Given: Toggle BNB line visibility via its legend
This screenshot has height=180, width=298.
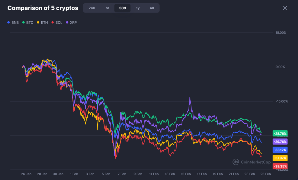Looking at the screenshot, I should tap(13, 22).
